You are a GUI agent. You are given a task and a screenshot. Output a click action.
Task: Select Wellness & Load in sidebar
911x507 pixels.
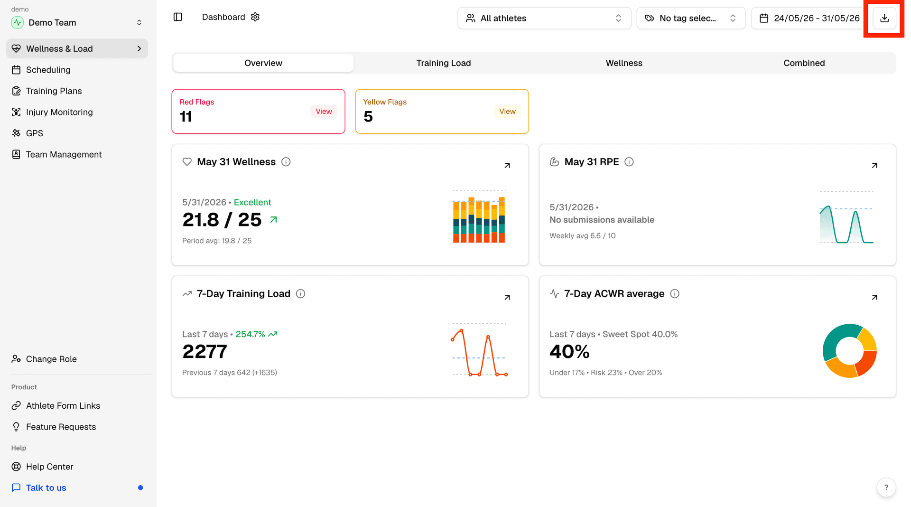click(x=77, y=49)
